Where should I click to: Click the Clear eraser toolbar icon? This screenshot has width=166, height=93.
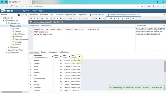128,18
